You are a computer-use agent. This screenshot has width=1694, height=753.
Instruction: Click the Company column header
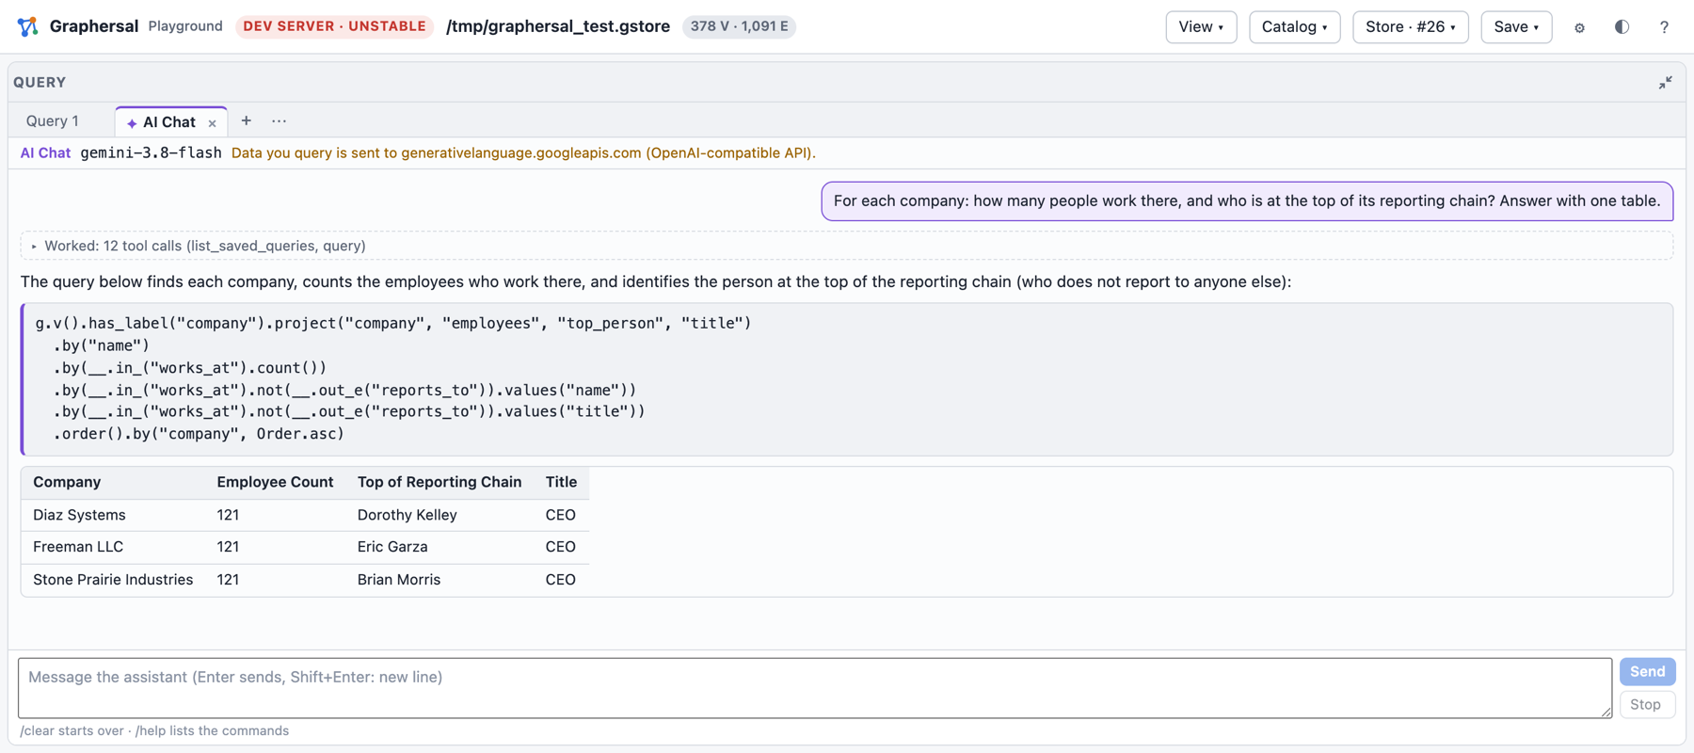[x=67, y=482]
